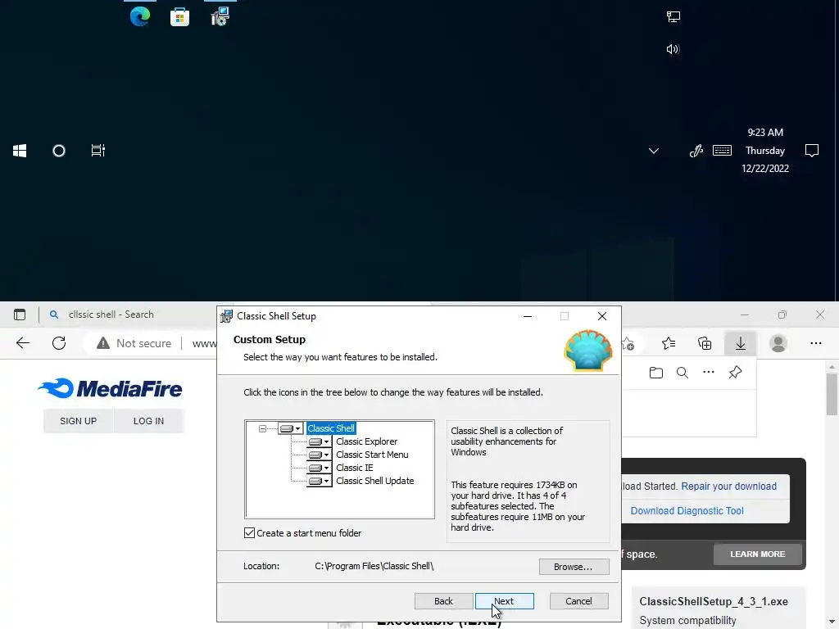Open Microsoft Edge from the taskbar
The height and width of the screenshot is (629, 839).
(139, 16)
